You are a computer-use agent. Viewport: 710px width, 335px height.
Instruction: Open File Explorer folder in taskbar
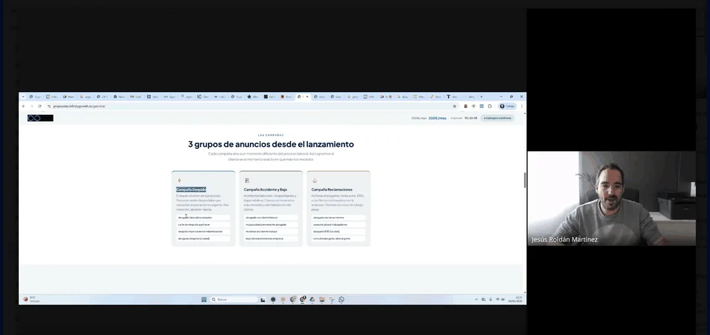tap(322, 300)
